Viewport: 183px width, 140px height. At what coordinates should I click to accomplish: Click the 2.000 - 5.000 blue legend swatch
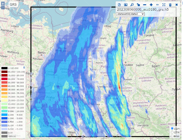point(4,115)
